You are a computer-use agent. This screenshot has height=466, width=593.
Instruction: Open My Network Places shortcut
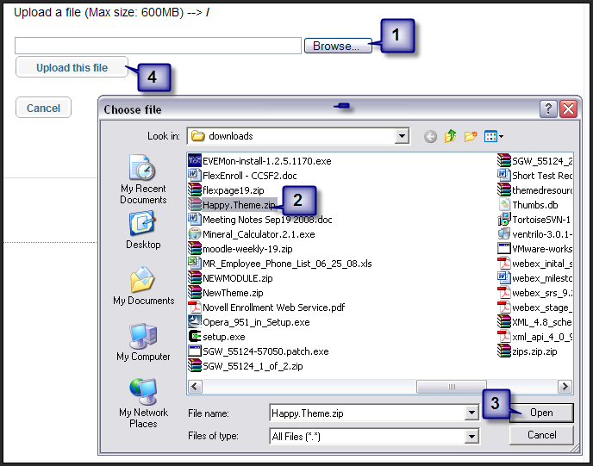143,401
